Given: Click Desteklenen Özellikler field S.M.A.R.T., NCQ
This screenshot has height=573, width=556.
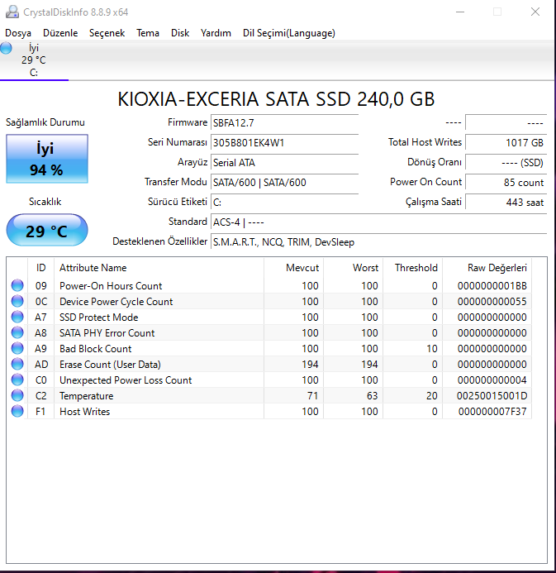Looking at the screenshot, I should pos(378,242).
